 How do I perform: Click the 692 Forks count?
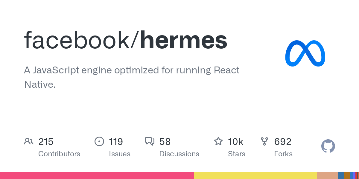(x=283, y=141)
